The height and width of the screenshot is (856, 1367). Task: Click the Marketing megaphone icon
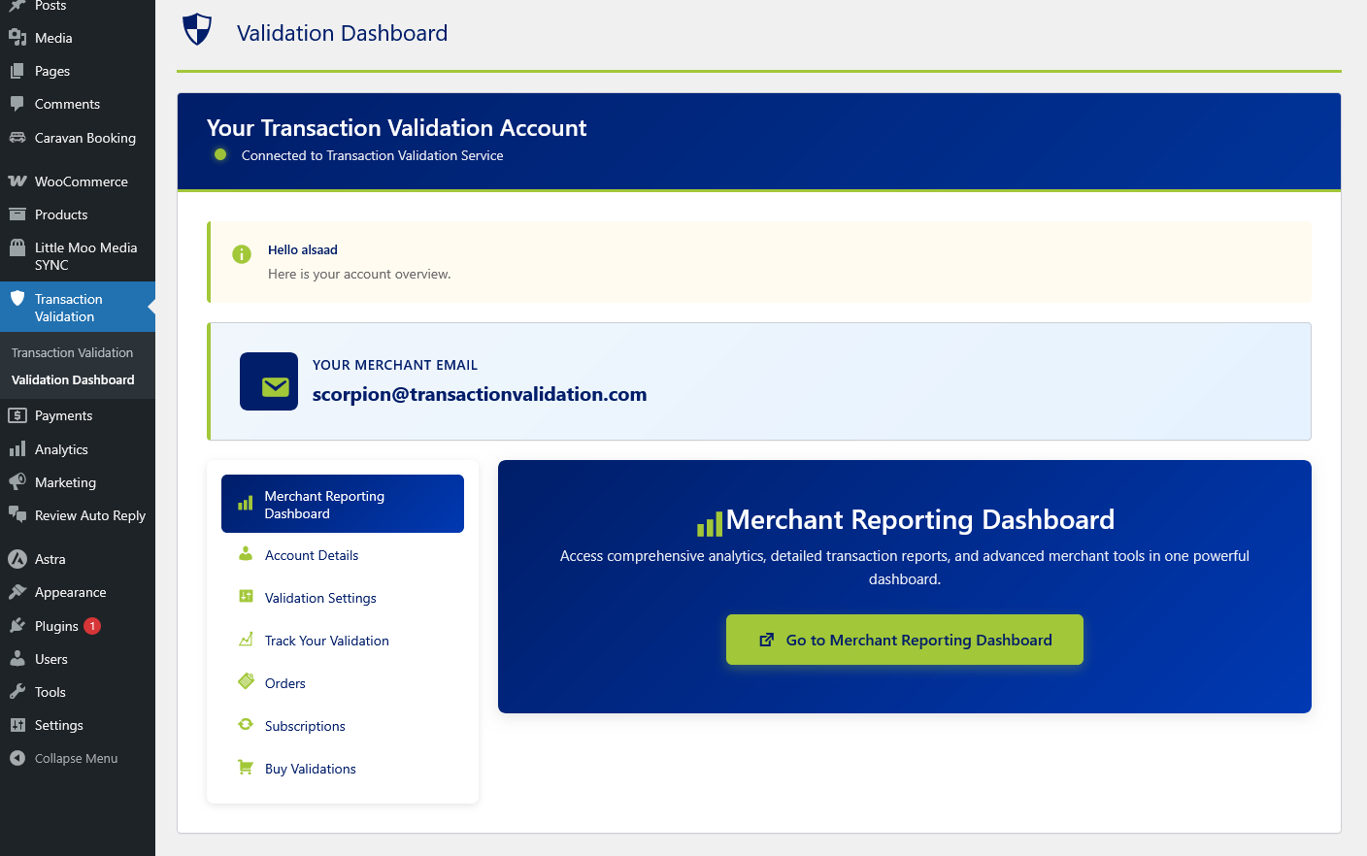click(x=17, y=482)
